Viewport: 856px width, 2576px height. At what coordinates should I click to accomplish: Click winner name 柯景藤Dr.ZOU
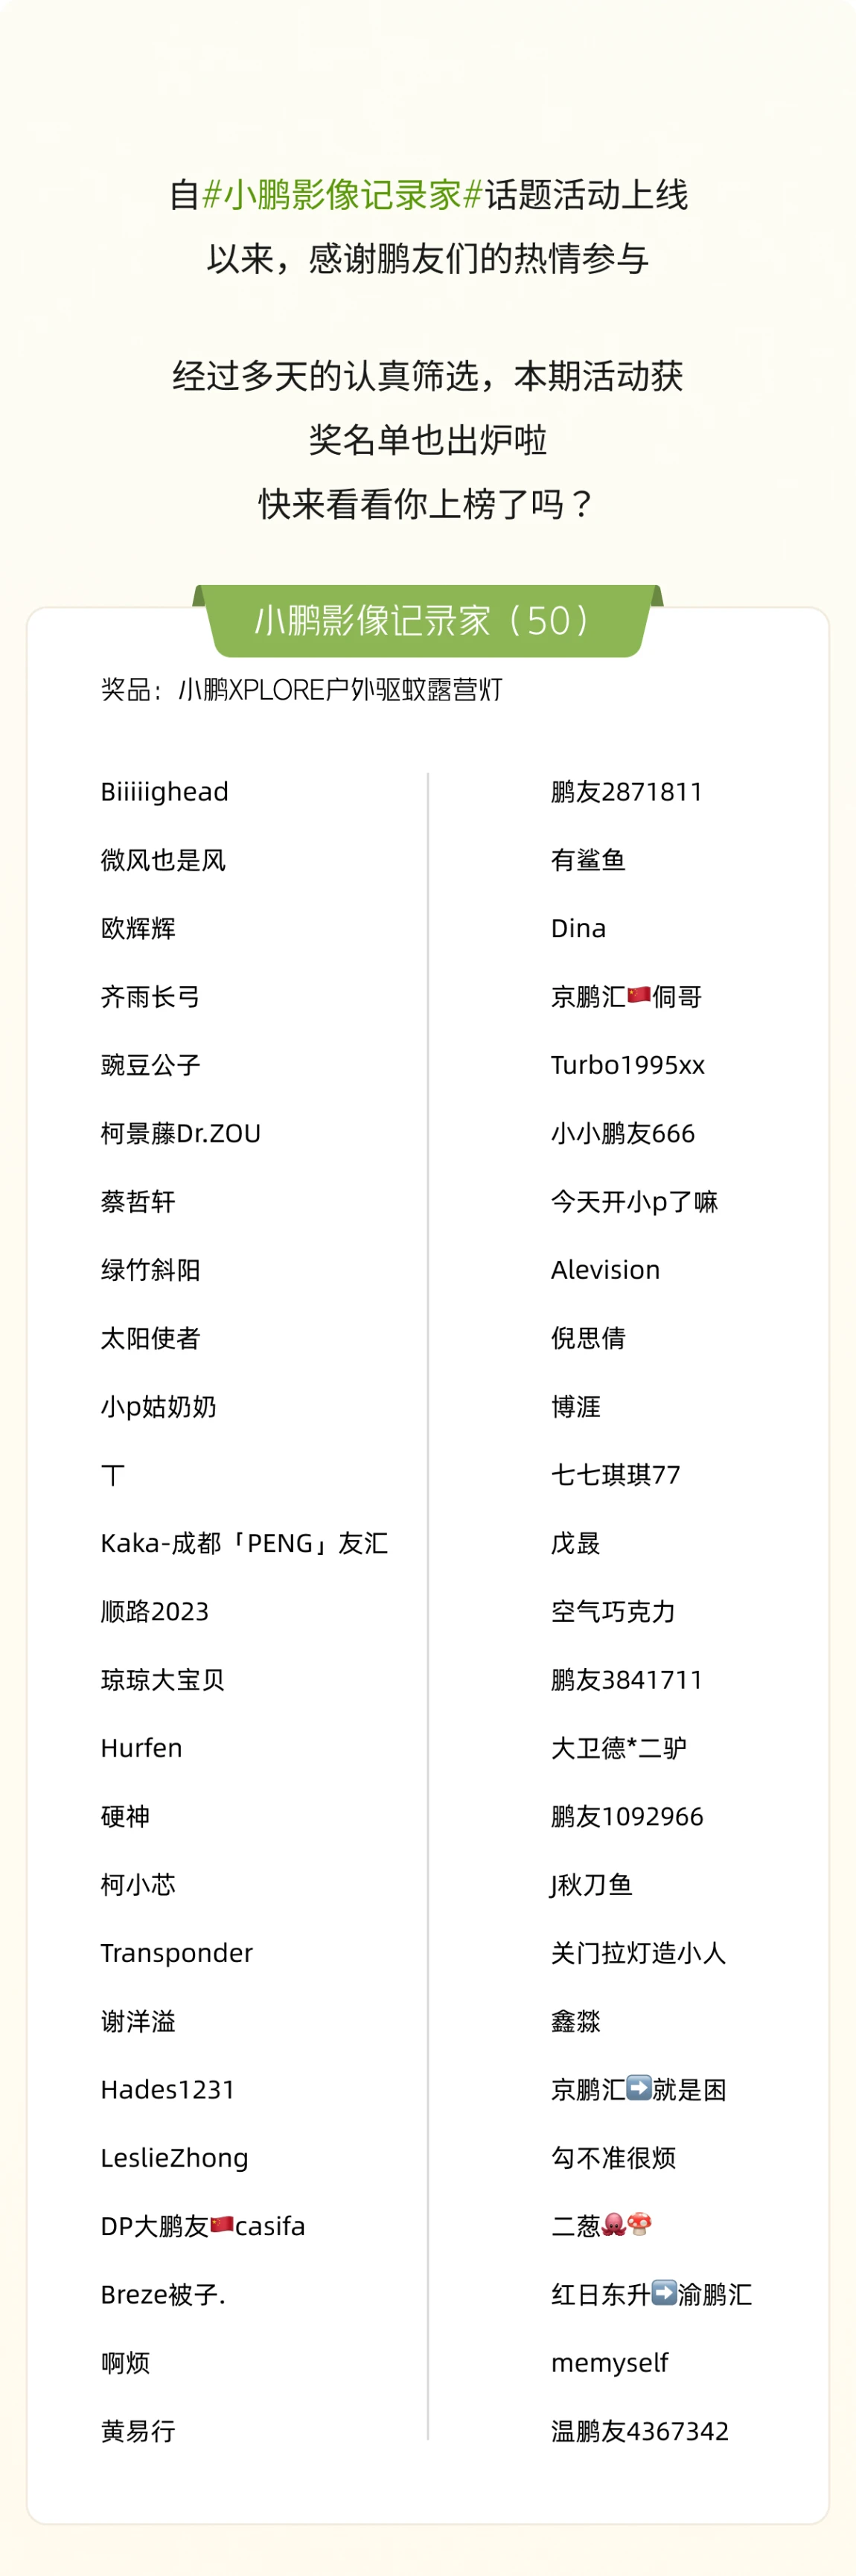tap(181, 1133)
